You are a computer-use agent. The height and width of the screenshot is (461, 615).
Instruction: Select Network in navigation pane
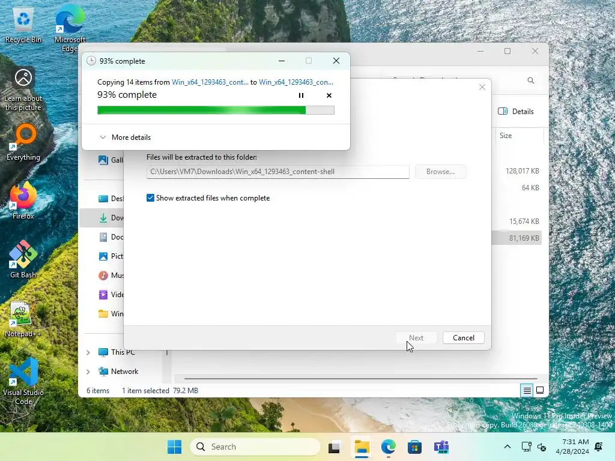click(118, 371)
